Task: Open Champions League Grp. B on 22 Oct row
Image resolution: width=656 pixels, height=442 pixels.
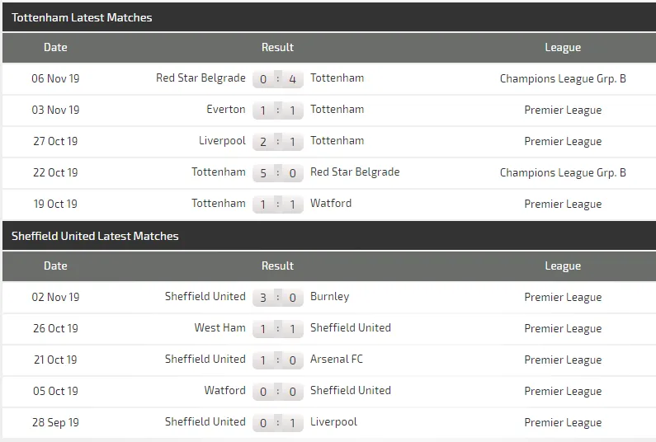Action: click(563, 173)
